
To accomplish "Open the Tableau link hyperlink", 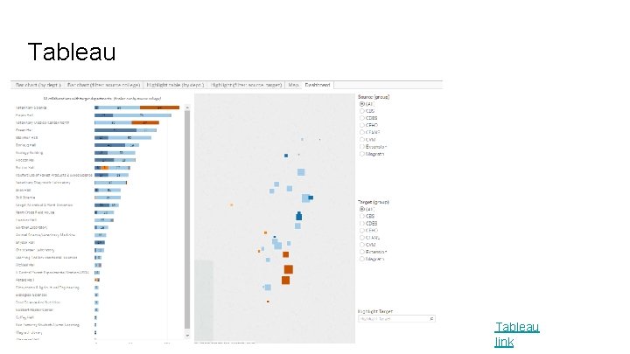I will coord(516,334).
